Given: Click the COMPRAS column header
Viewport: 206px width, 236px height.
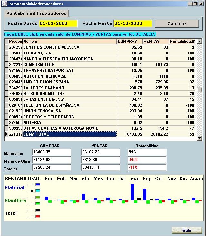Looking at the screenshot, I should point(130,42).
